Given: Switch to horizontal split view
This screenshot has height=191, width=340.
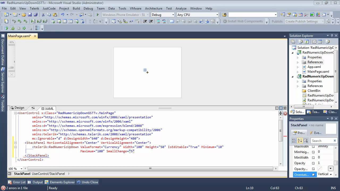Looking at the screenshot, I should click(x=281, y=108).
